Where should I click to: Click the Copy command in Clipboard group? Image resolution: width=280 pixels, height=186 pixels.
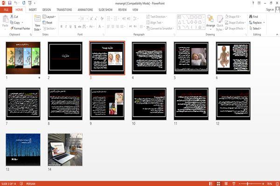(x=15, y=23)
